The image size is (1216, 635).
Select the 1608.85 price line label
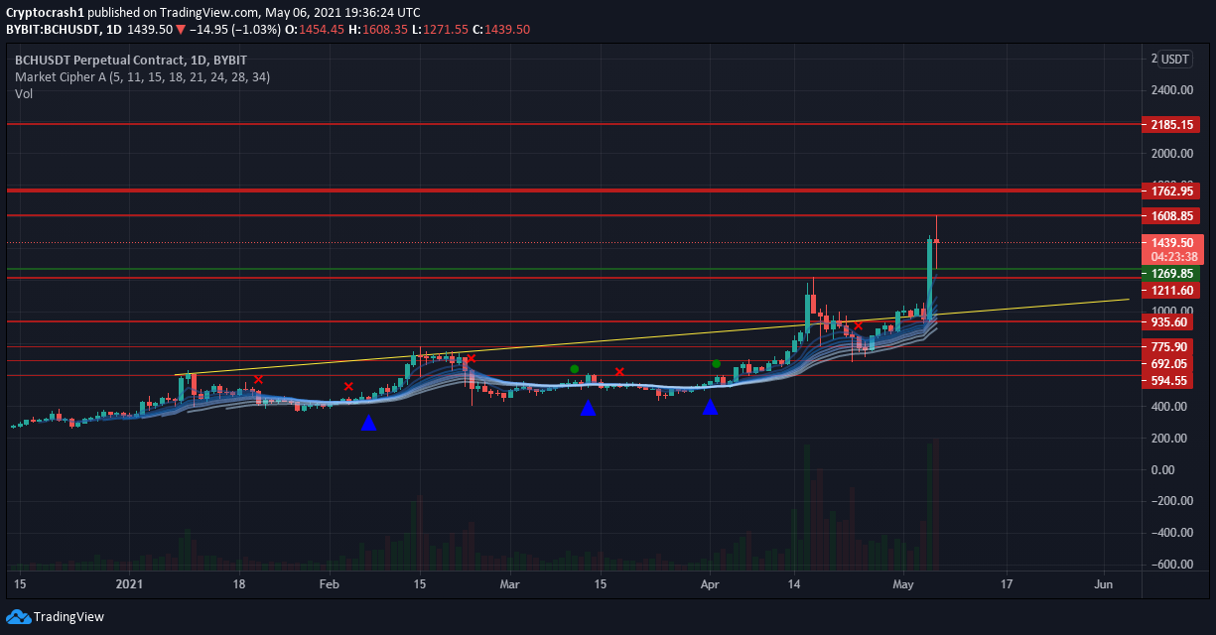[x=1172, y=216]
